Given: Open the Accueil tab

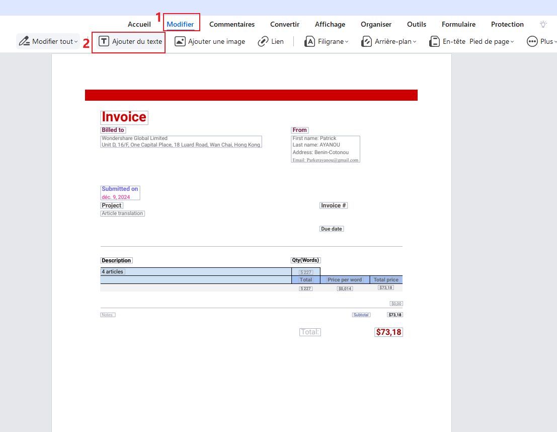Looking at the screenshot, I should point(139,24).
